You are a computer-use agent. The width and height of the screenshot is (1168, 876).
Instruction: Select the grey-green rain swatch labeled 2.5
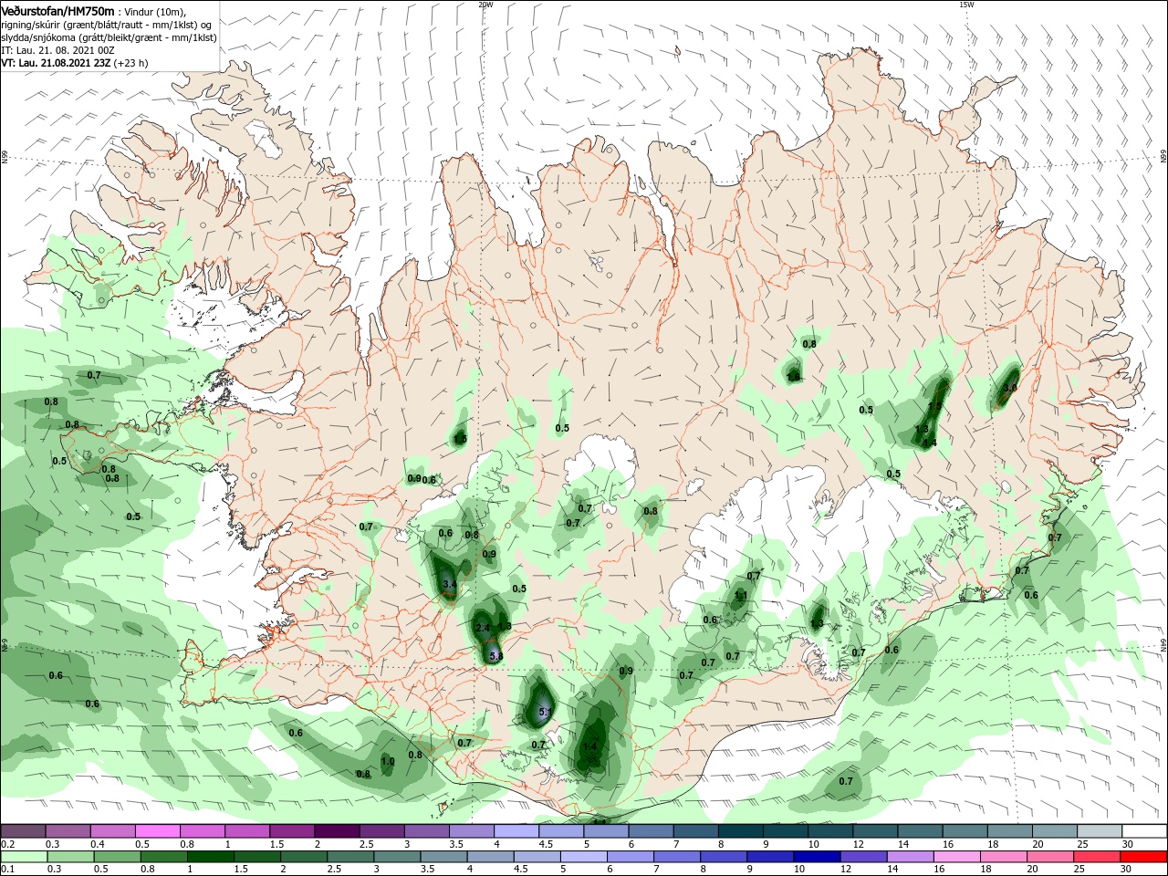click(349, 857)
